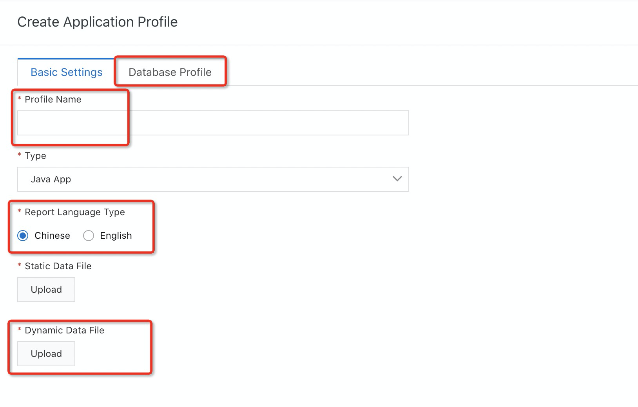This screenshot has width=638, height=407.
Task: Click the red asterisk beside Report Language Type
Action: [x=20, y=212]
